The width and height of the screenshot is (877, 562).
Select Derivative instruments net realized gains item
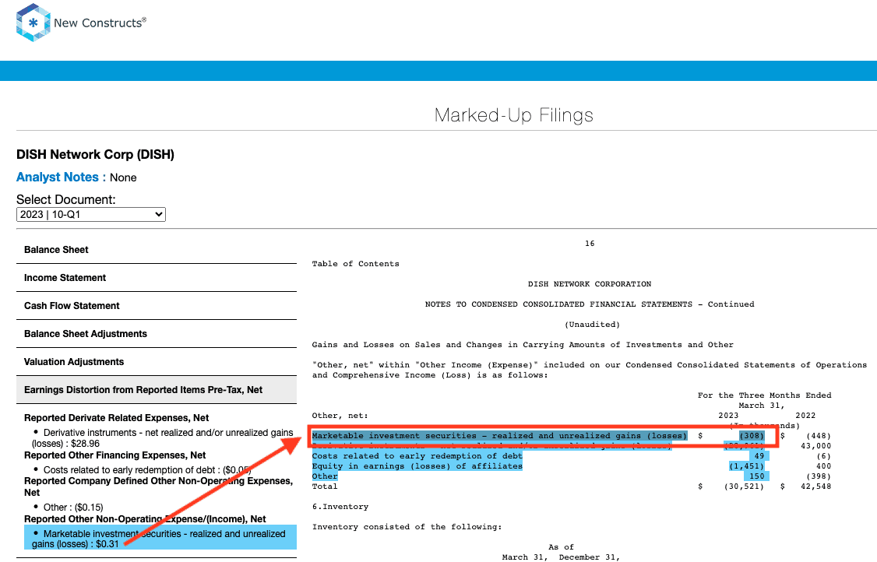pos(162,438)
